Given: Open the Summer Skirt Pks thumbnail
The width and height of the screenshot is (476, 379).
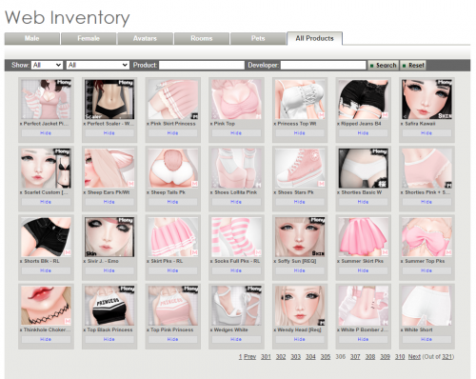Looking at the screenshot, I should (364, 237).
